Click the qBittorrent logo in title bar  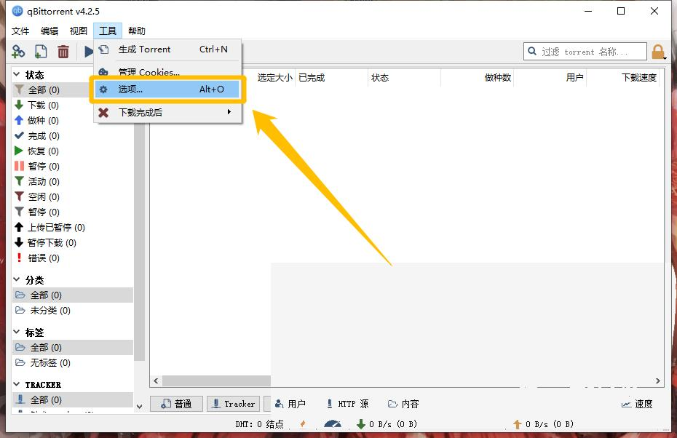pyautogui.click(x=17, y=11)
